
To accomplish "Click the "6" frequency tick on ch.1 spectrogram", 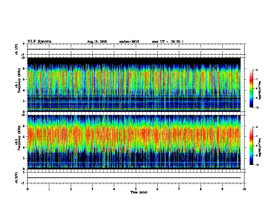I will tap(24, 79).
